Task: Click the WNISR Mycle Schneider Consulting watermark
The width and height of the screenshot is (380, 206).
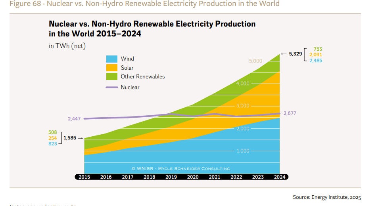Action: click(181, 168)
